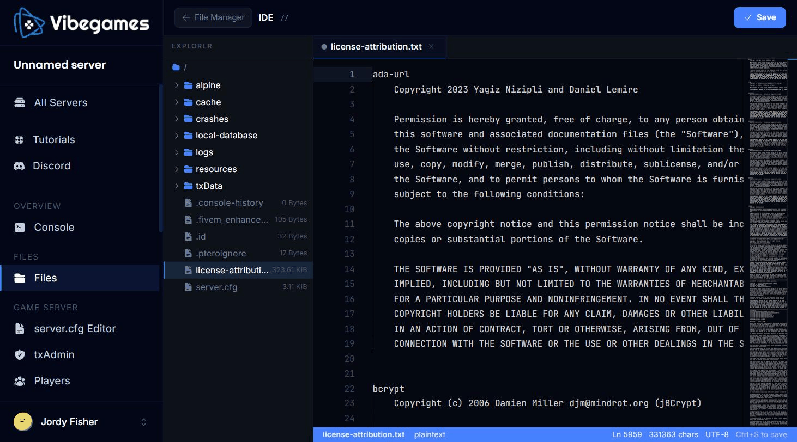Click the Players group icon
Screen dimensions: 797x442
tap(20, 380)
